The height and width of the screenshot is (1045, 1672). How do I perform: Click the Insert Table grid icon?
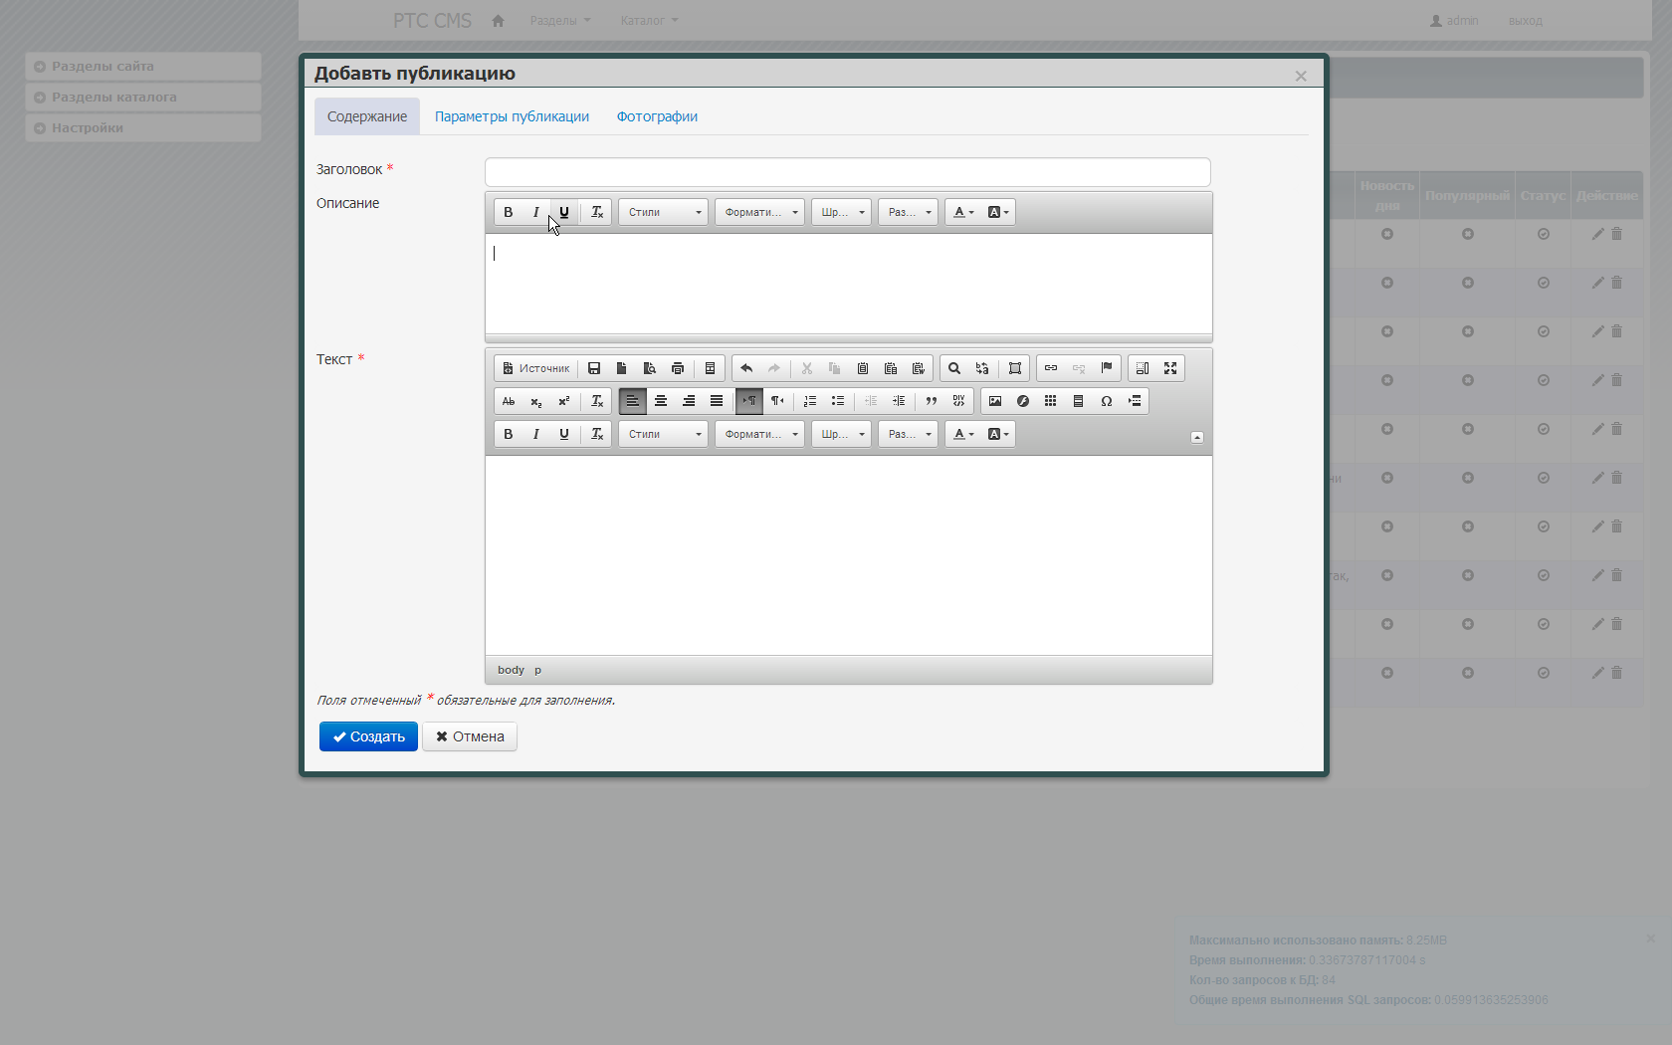(1051, 401)
